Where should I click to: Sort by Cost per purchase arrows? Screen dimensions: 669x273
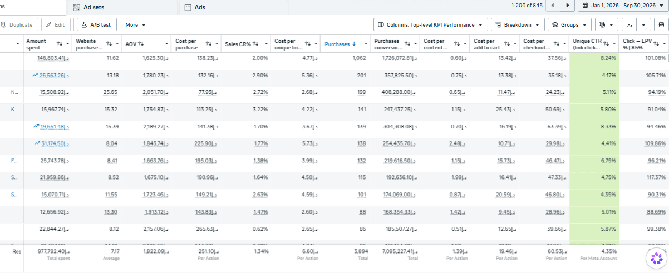click(x=209, y=43)
